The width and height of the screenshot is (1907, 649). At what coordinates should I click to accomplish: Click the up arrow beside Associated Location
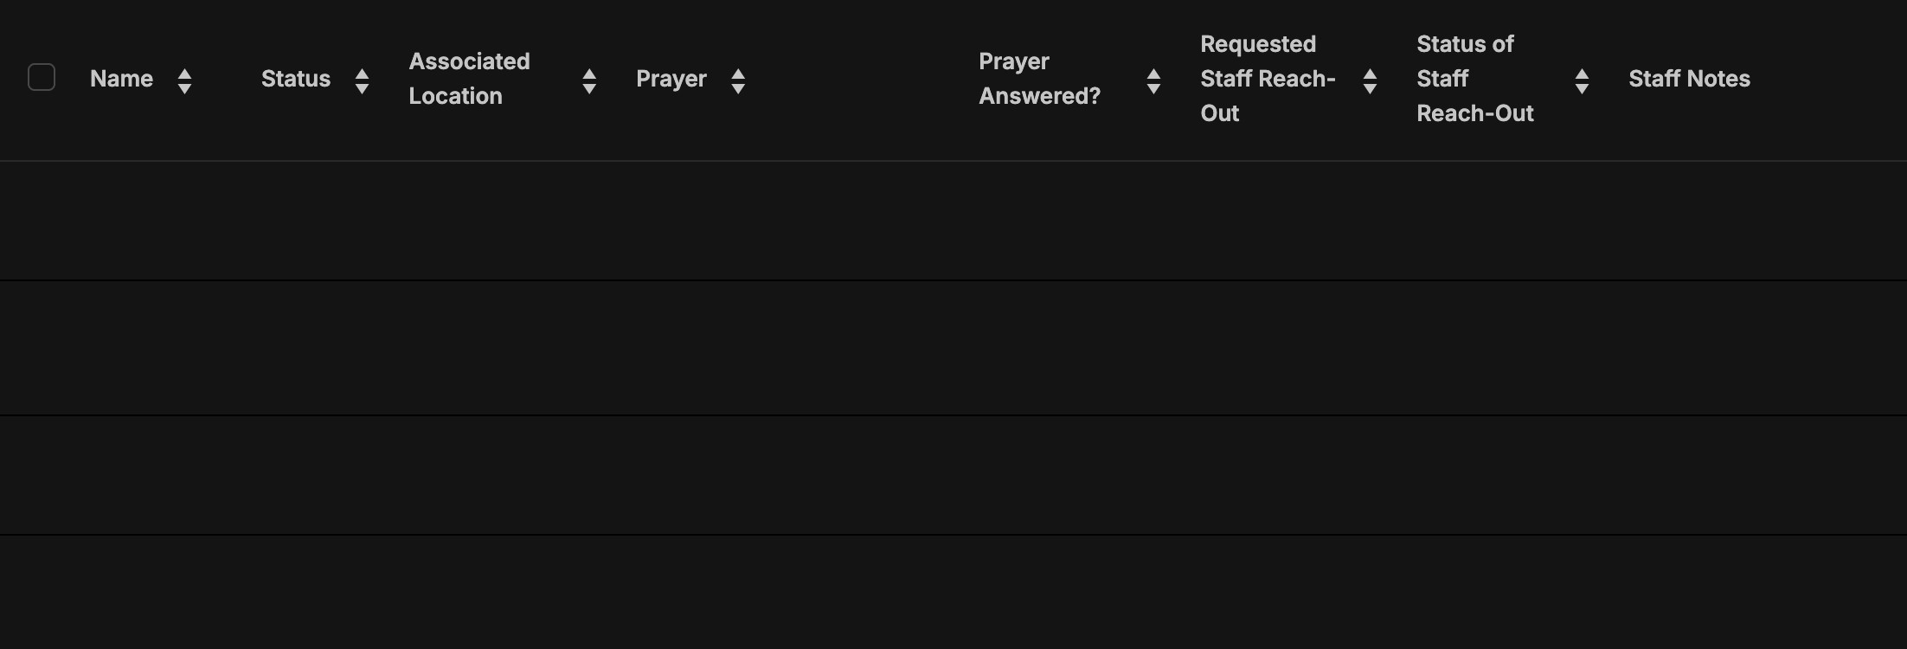click(x=589, y=74)
